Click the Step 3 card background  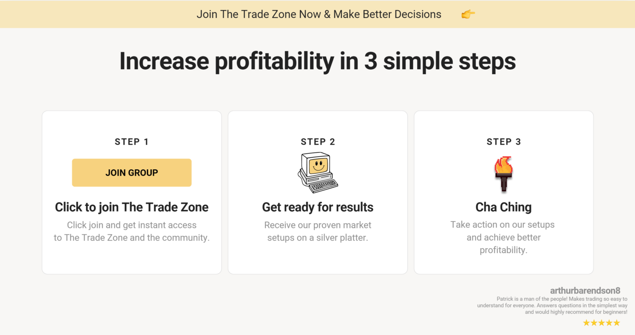tap(504, 264)
